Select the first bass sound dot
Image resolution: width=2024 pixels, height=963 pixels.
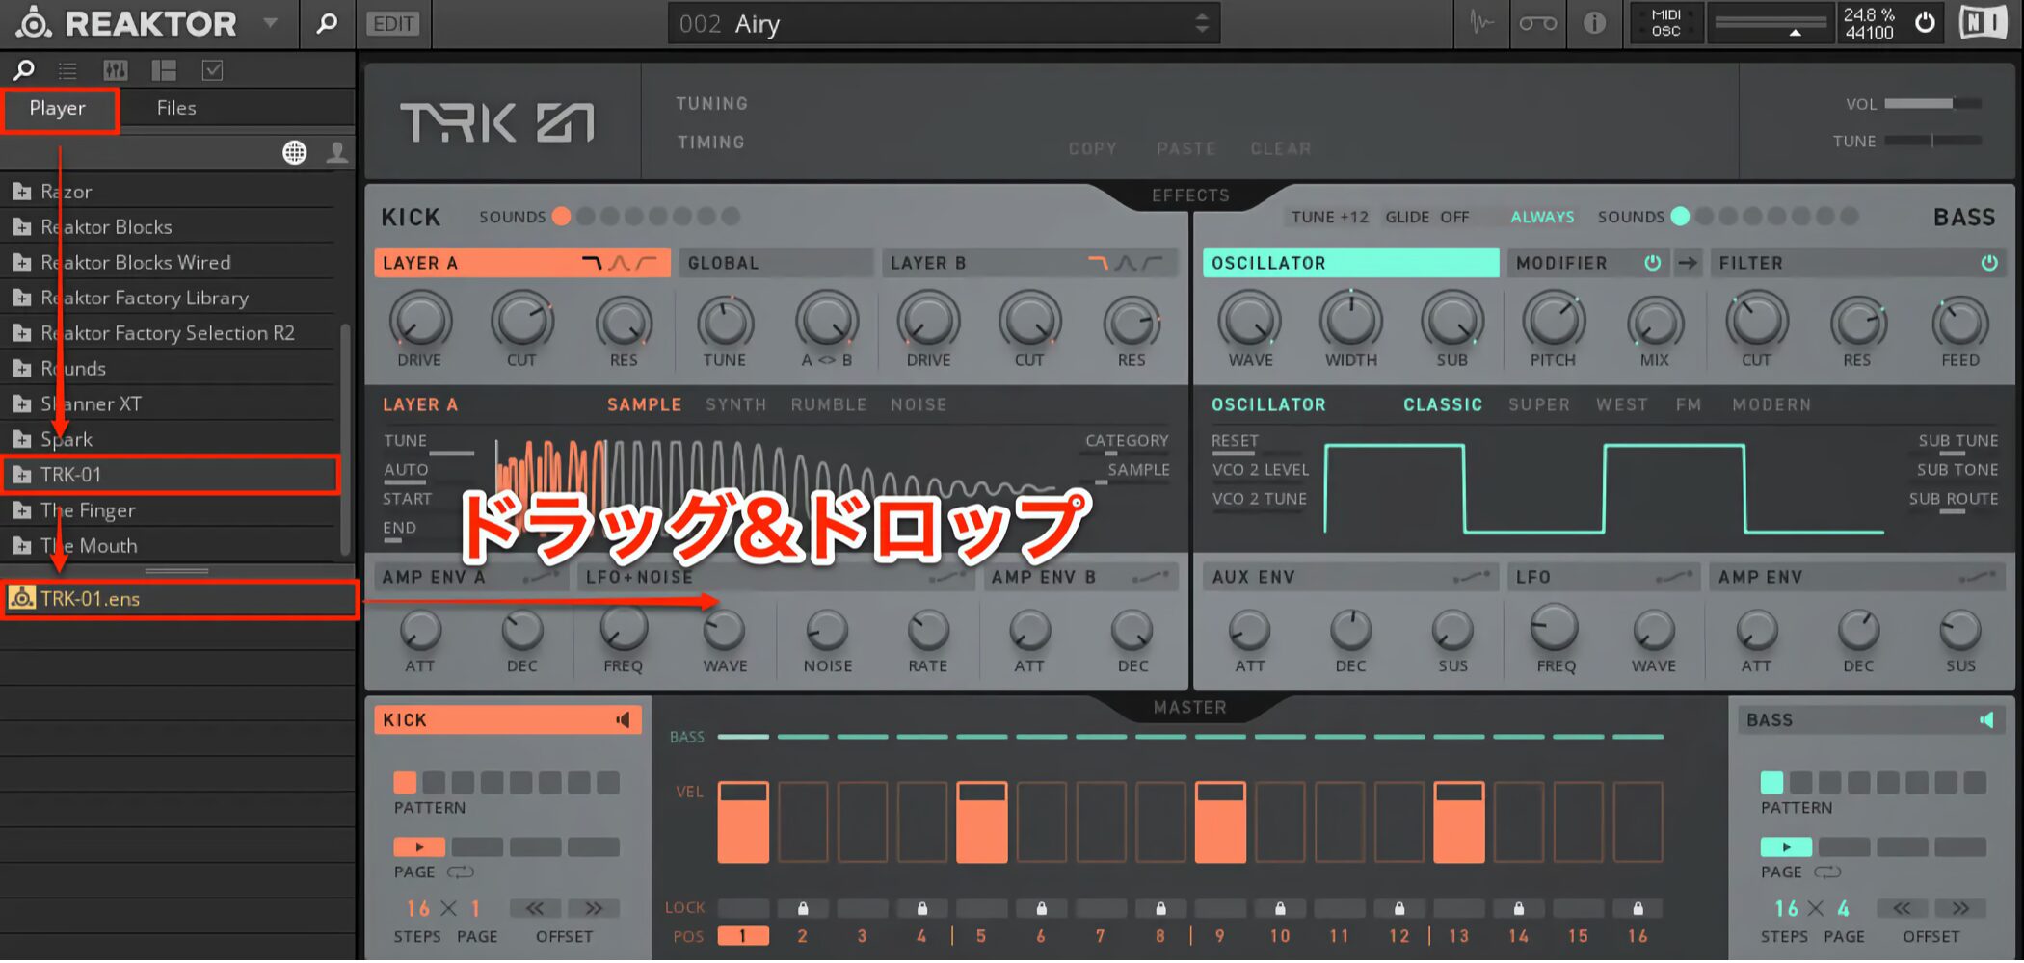pyautogui.click(x=1680, y=217)
